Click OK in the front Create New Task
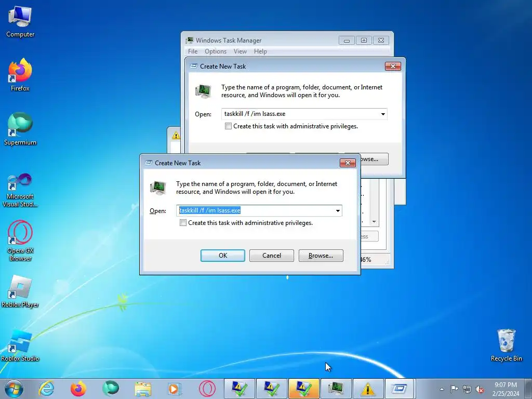 point(222,256)
